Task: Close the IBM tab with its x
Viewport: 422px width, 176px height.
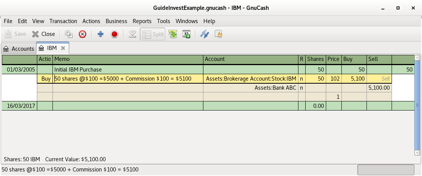Action: click(x=63, y=48)
